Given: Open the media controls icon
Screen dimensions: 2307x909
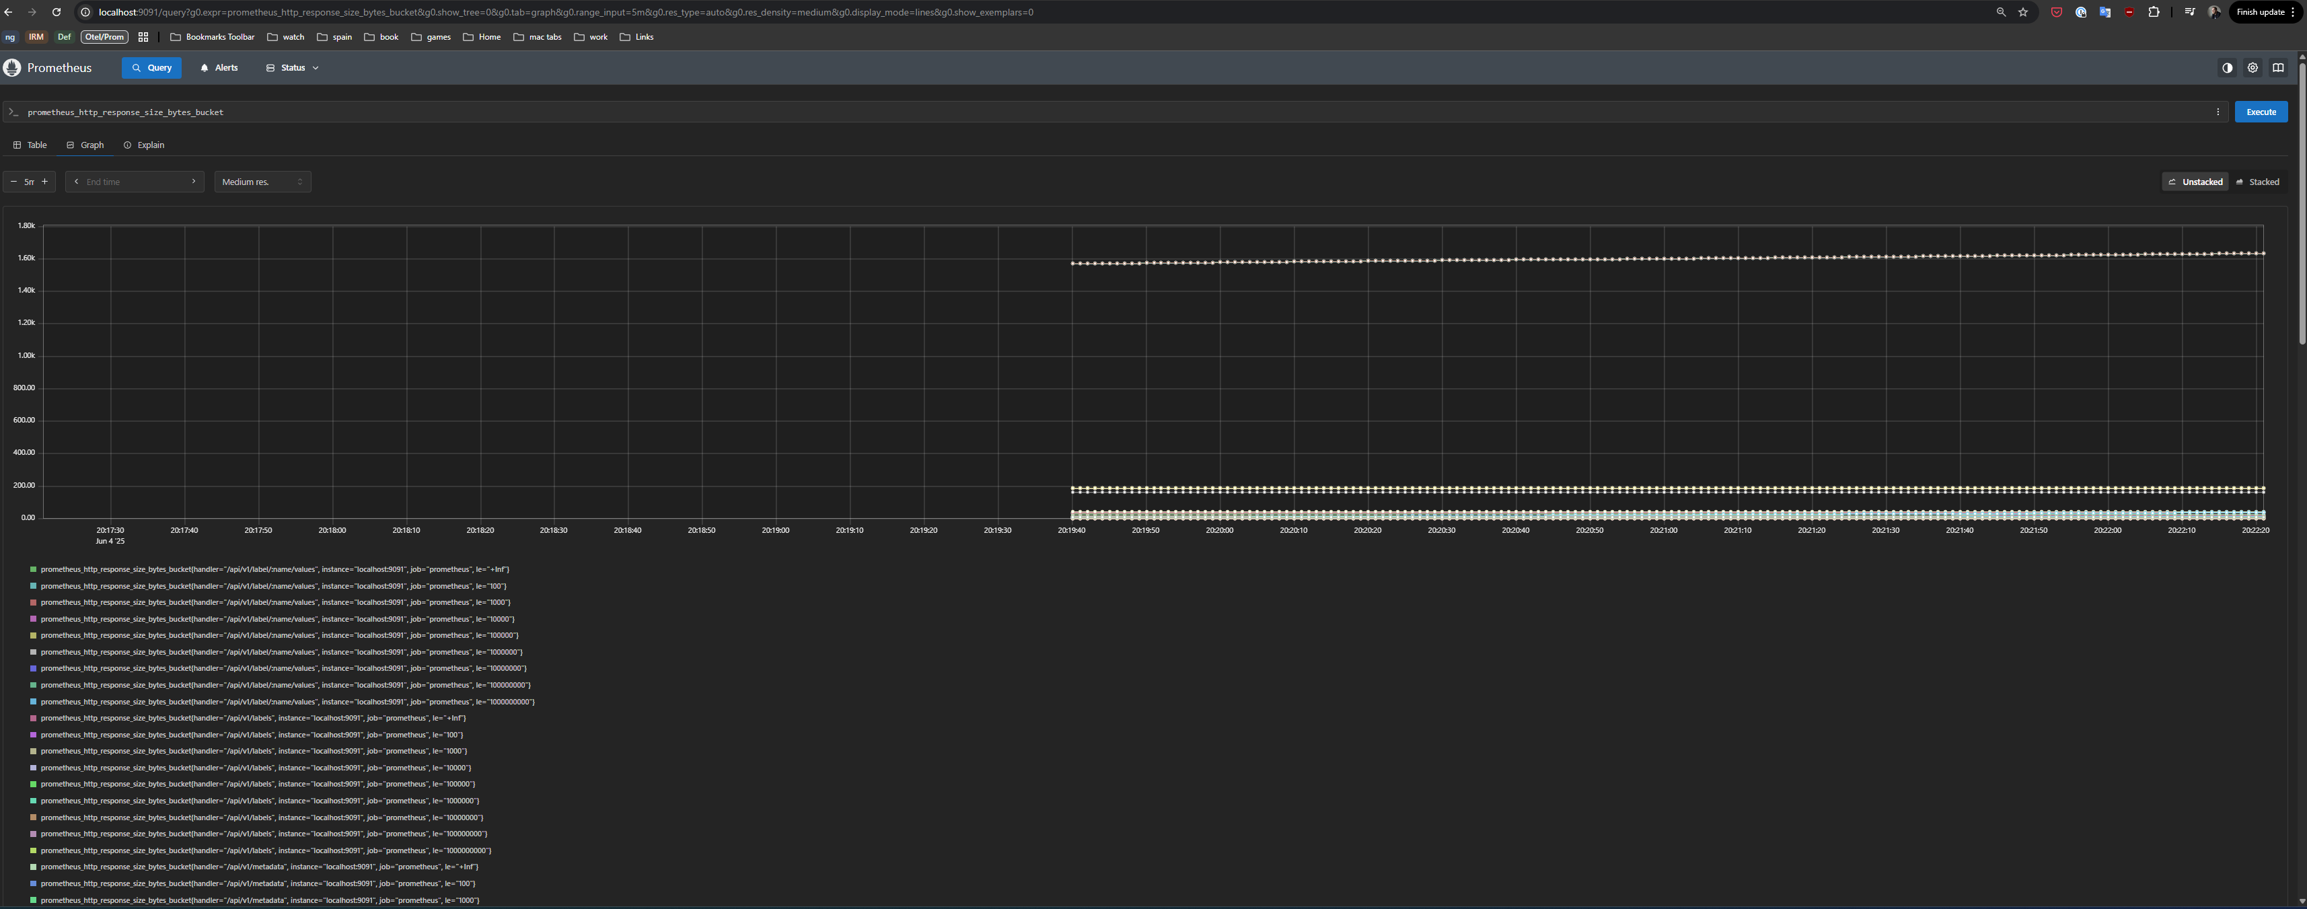Looking at the screenshot, I should point(2190,13).
